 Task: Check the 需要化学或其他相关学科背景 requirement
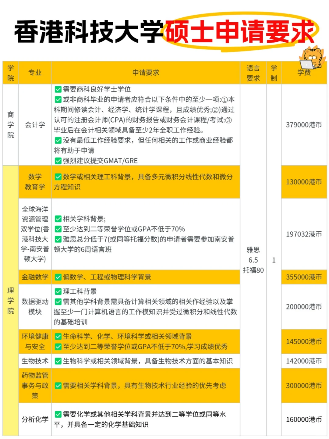[58, 414]
